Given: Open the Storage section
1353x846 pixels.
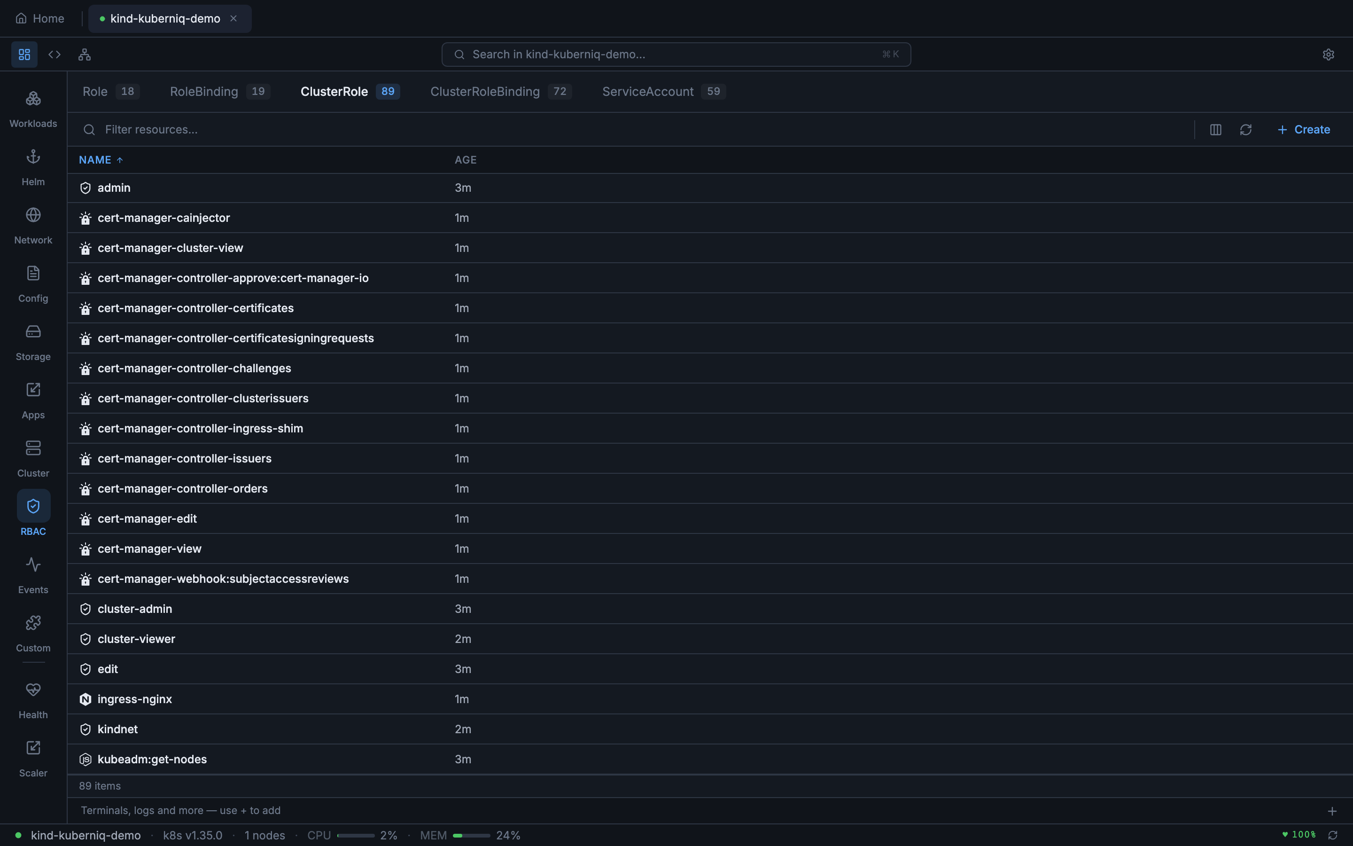Looking at the screenshot, I should (x=33, y=343).
